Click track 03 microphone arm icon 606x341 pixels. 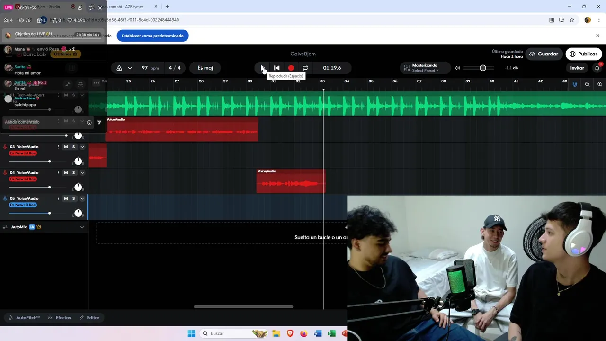pos(5,147)
